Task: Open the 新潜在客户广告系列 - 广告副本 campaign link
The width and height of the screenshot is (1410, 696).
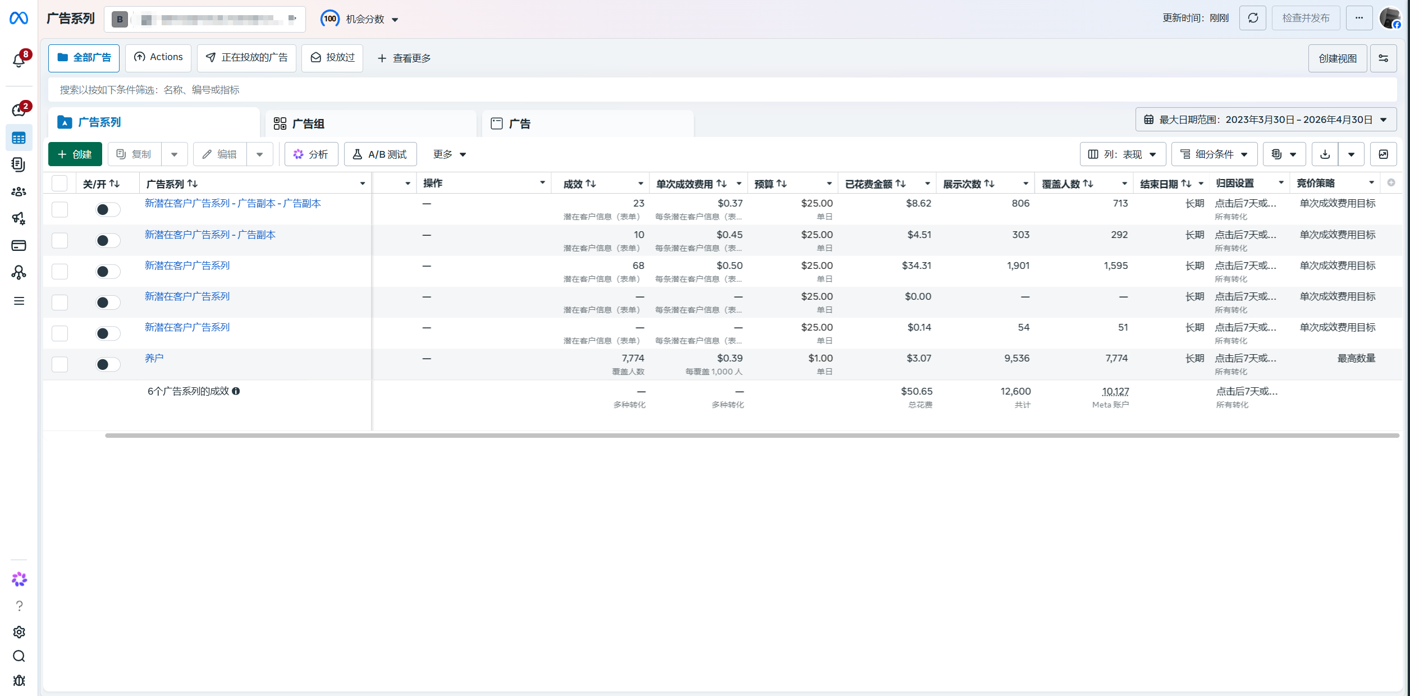Action: pyautogui.click(x=210, y=235)
